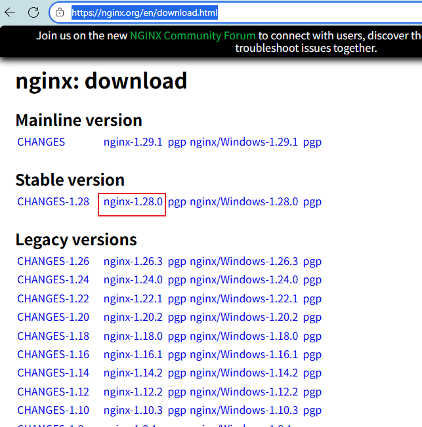This screenshot has width=422, height=427.
Task: Download nginx/Windows-1.22.1
Action: click(244, 298)
